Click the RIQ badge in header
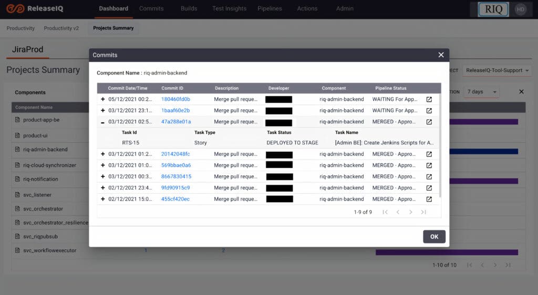This screenshot has width=538, height=295. 493,9
